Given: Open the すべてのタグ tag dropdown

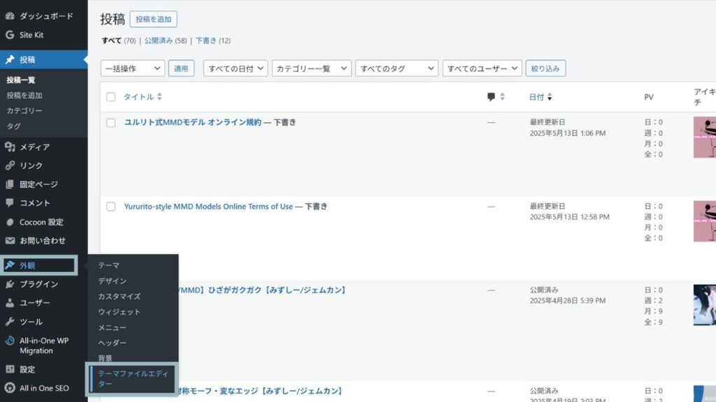Looking at the screenshot, I should (396, 68).
